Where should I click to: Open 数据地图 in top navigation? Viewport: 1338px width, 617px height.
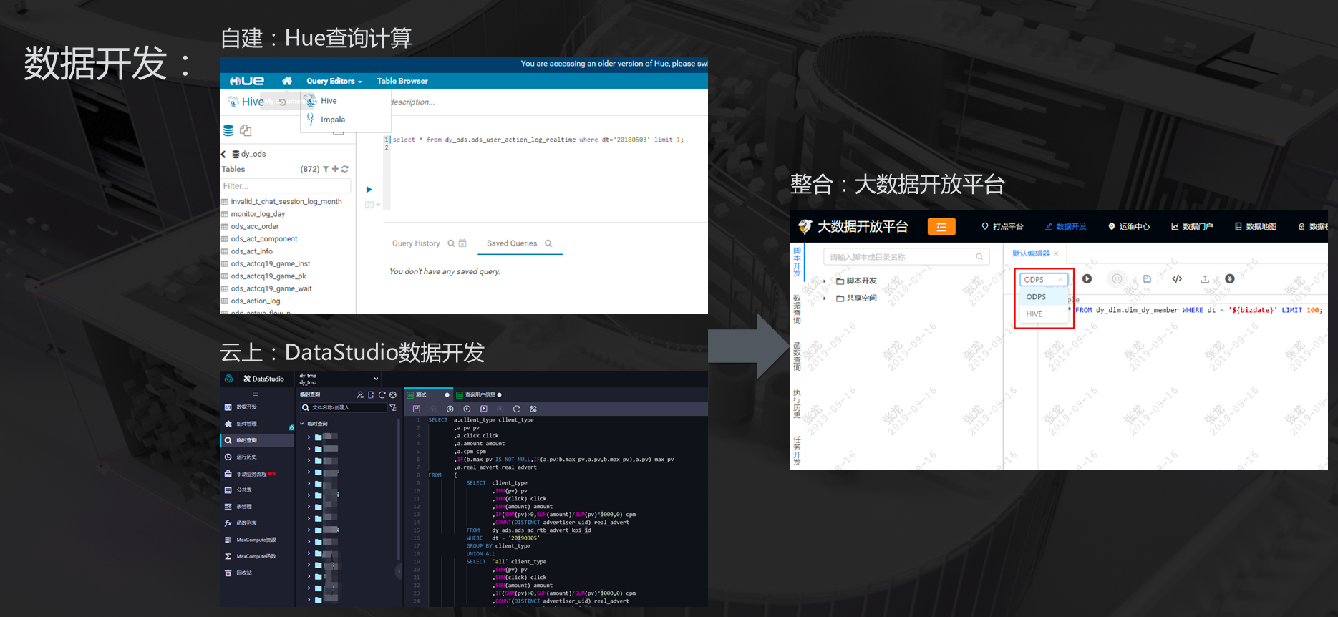pos(1256,227)
